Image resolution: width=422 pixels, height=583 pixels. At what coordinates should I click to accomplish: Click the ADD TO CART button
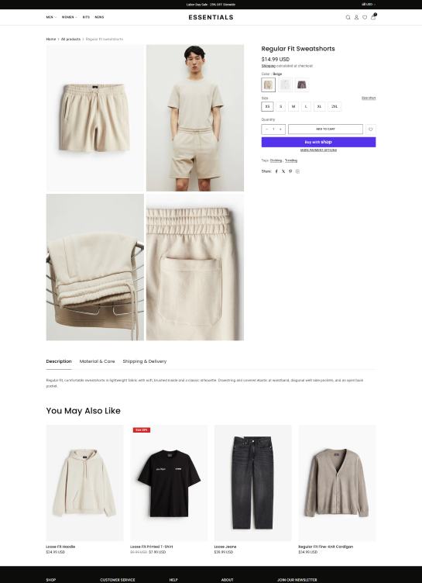pos(325,129)
